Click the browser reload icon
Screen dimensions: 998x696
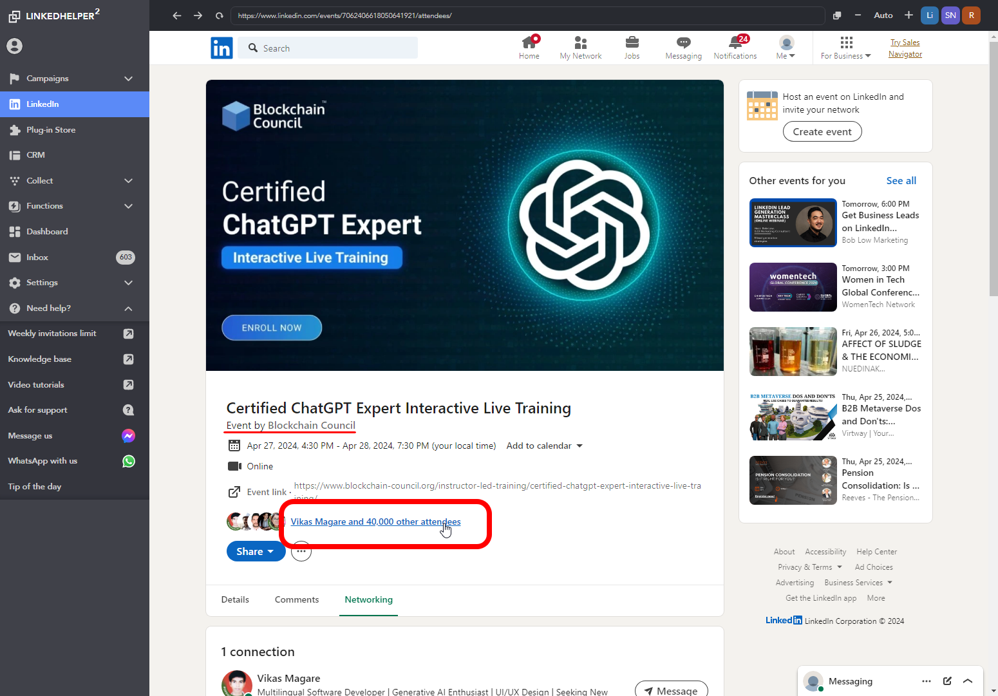220,15
